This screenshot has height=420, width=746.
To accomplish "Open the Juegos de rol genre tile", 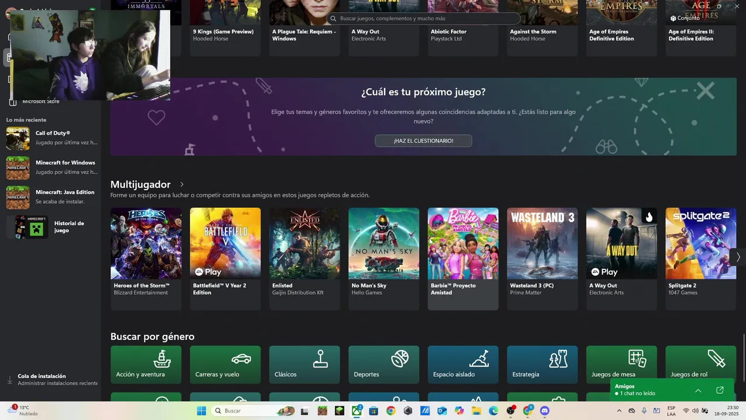I will point(701,365).
